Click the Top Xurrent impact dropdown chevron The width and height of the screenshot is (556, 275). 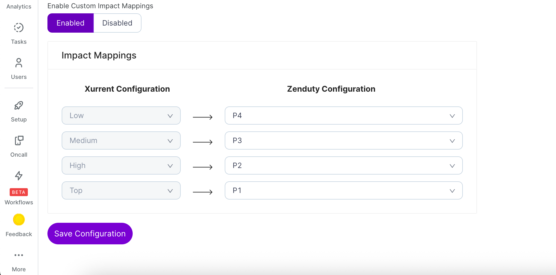point(170,191)
